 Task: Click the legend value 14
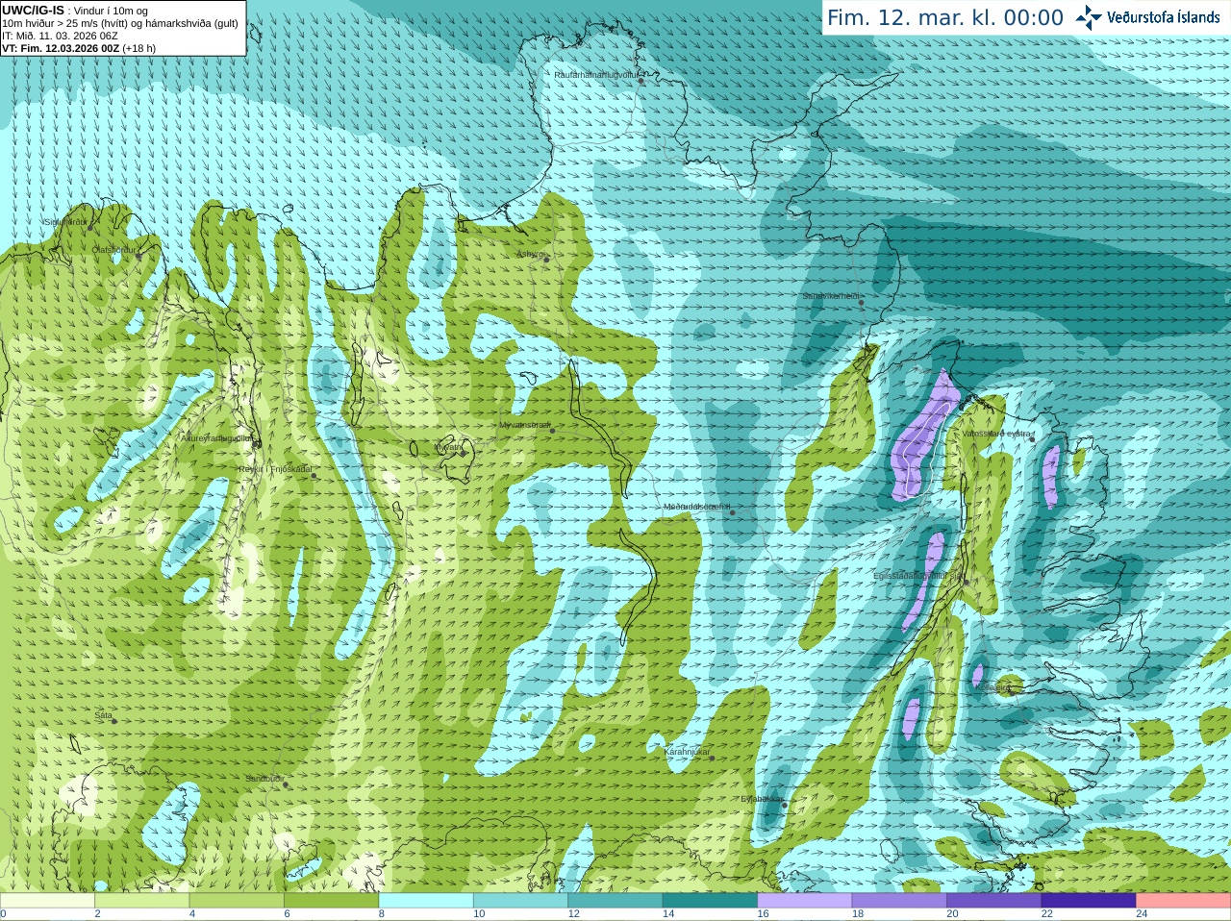point(668,914)
